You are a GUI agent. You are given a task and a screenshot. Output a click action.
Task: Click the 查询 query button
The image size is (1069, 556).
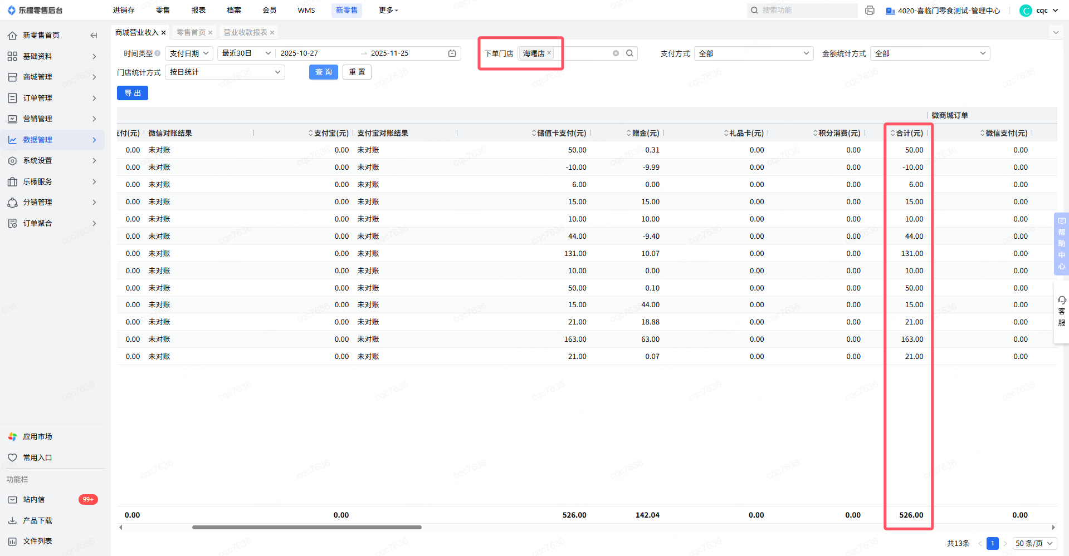323,72
